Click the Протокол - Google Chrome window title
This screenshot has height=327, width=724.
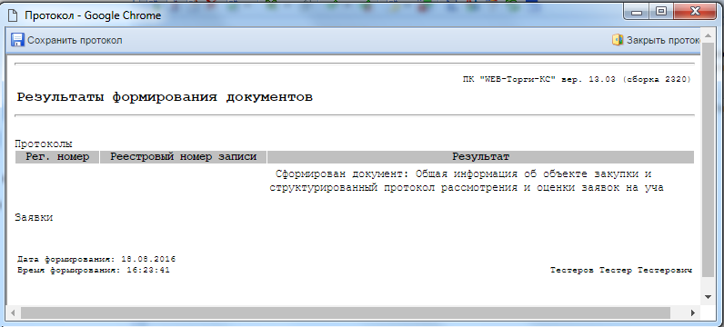(x=93, y=15)
